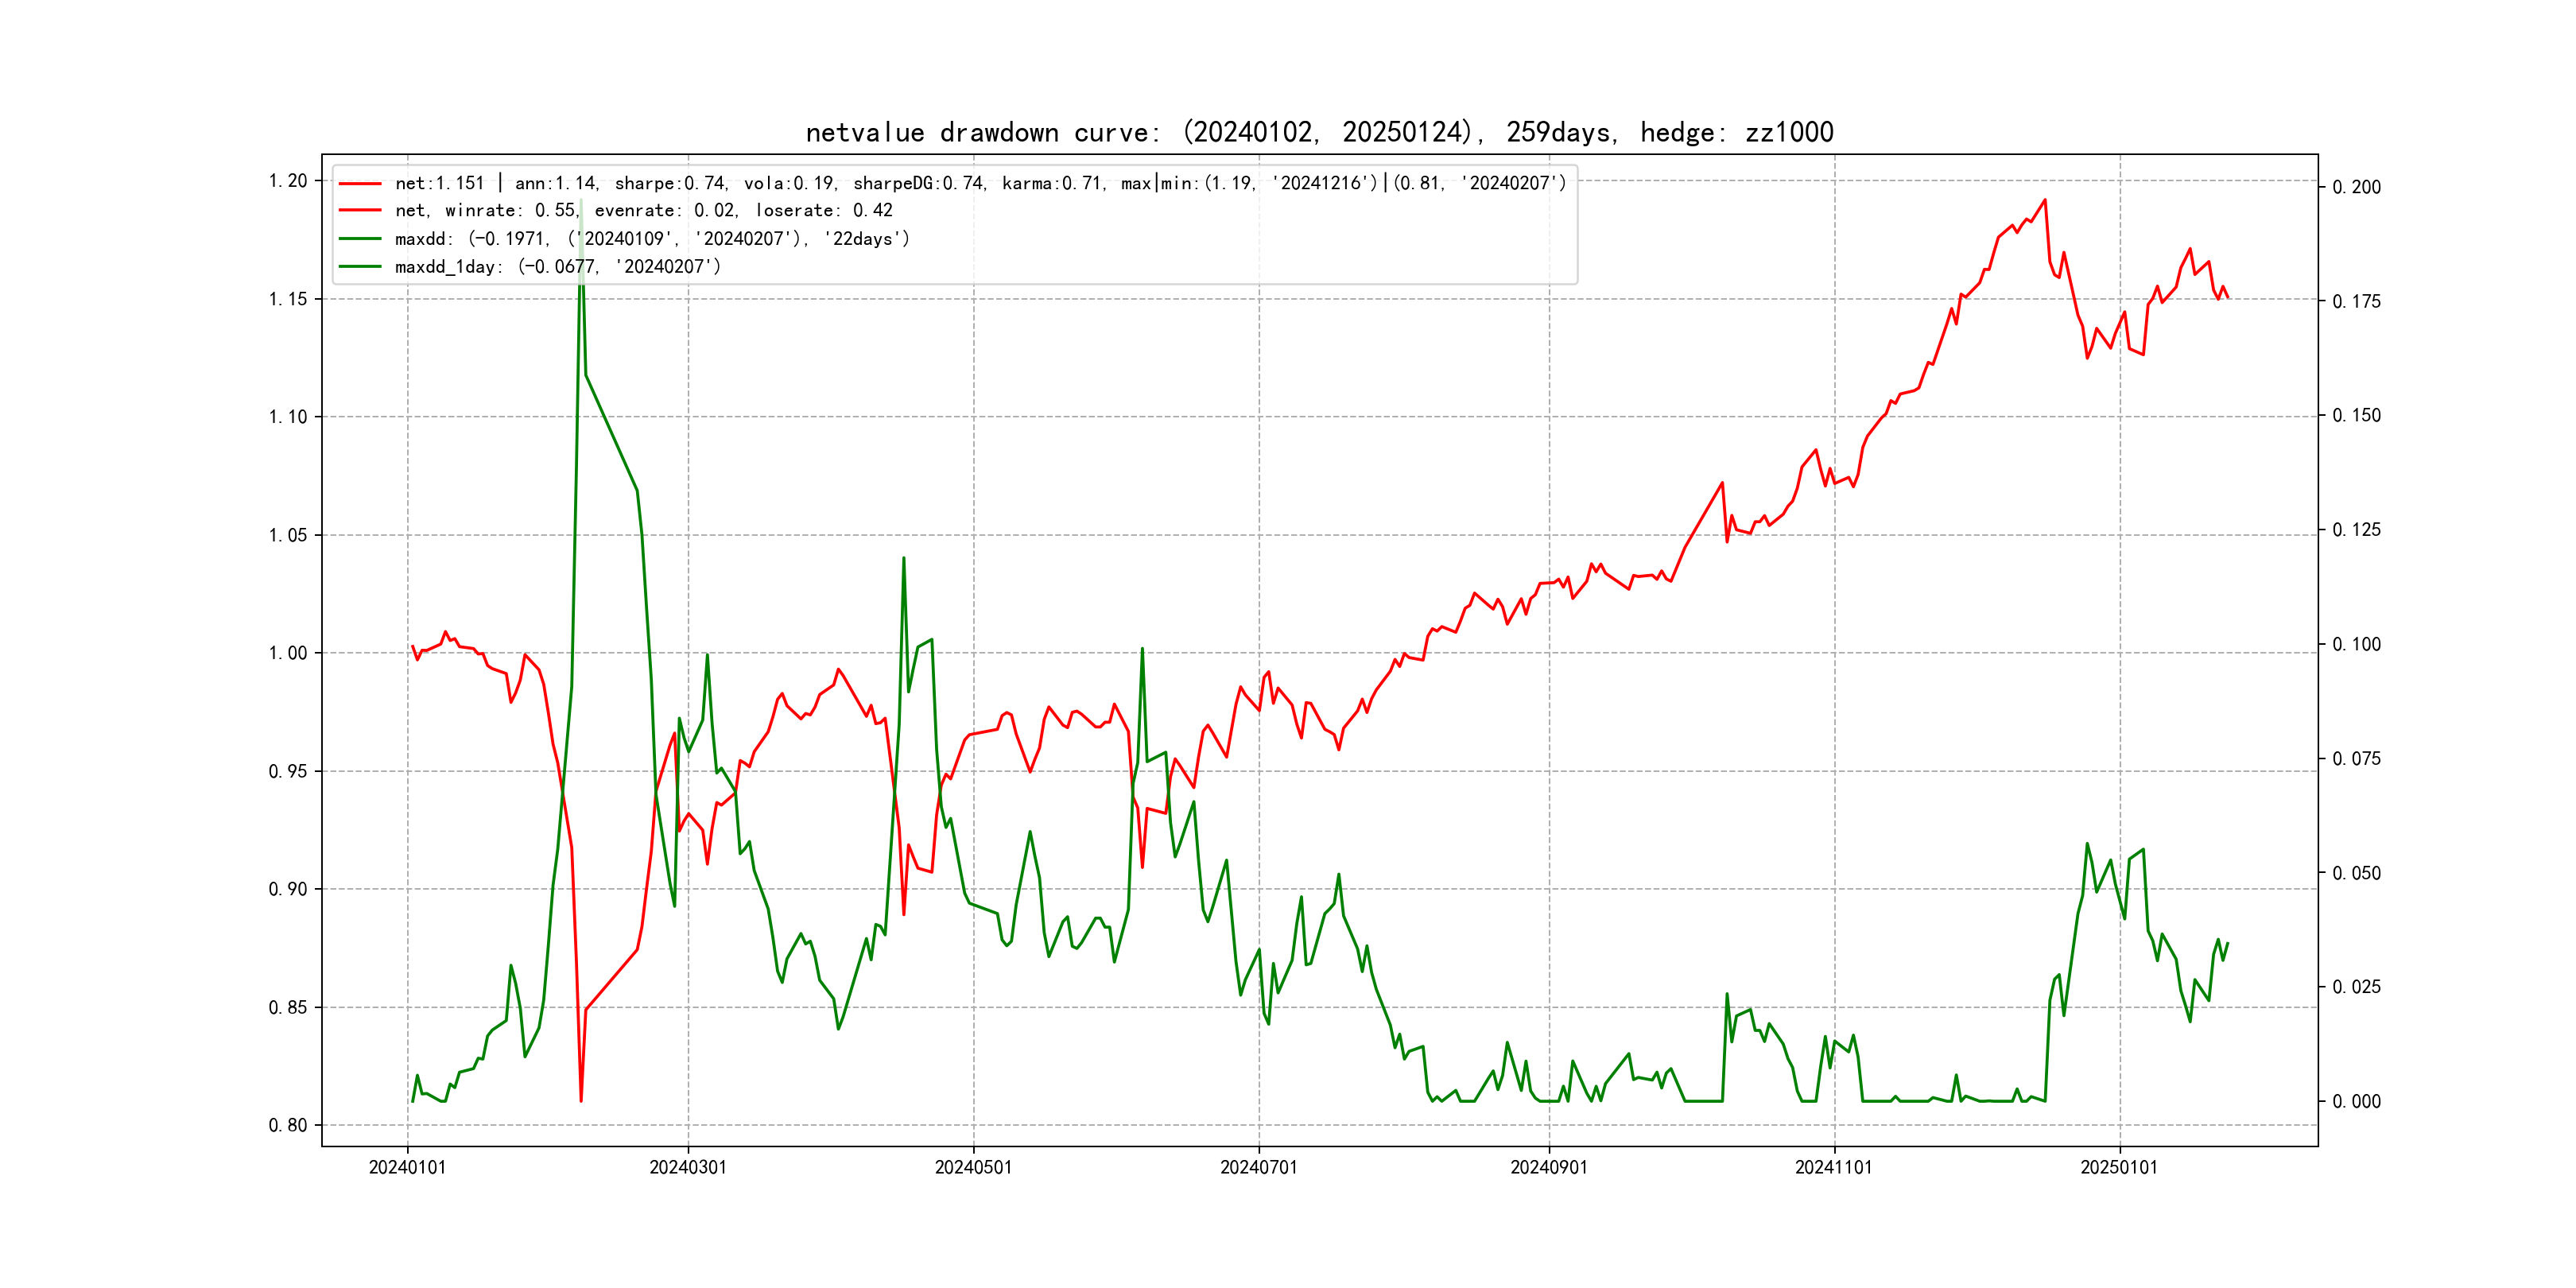Click the red swatch beside winrate legend entry
Viewport: 2576px width, 1288px height.
[360, 211]
